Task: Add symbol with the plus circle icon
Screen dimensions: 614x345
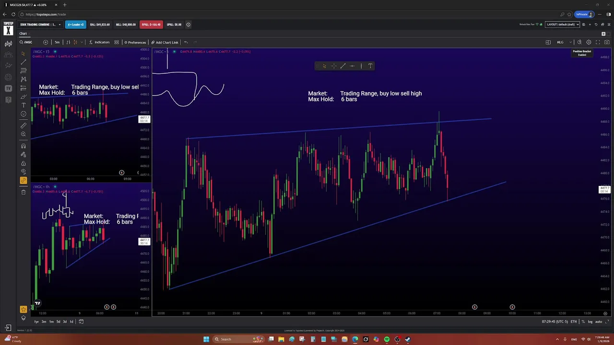Action: tap(46, 42)
